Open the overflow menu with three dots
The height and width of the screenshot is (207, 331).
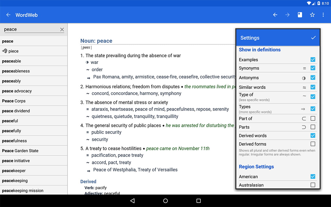(x=323, y=15)
